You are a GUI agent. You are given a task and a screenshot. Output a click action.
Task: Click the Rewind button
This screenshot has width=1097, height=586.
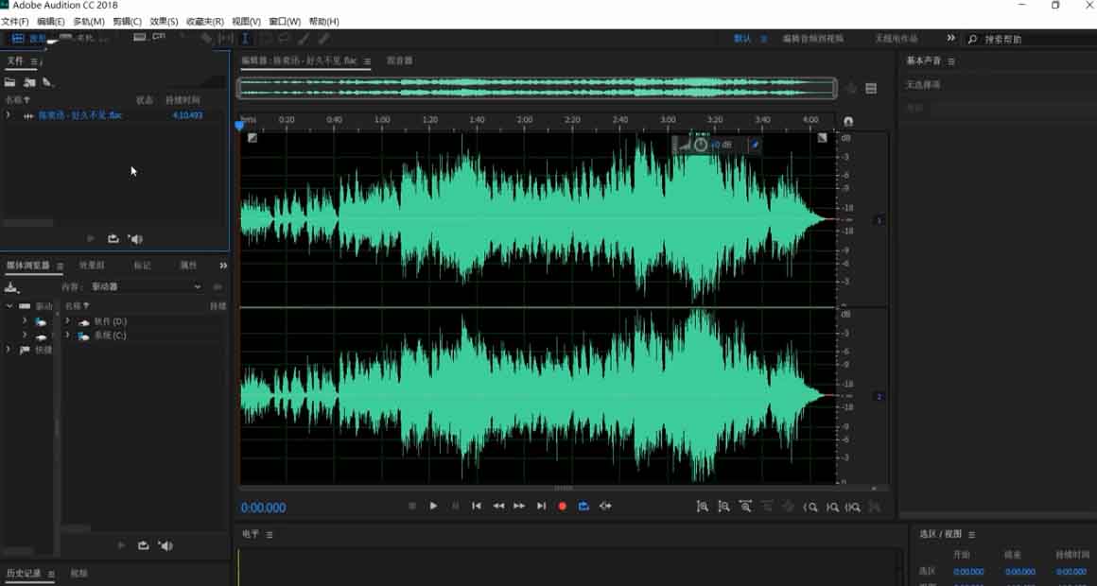point(498,507)
